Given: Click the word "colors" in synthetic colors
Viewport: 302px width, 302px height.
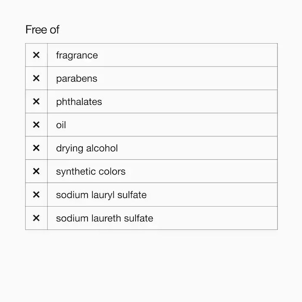Looking at the screenshot, I should click(x=111, y=172).
